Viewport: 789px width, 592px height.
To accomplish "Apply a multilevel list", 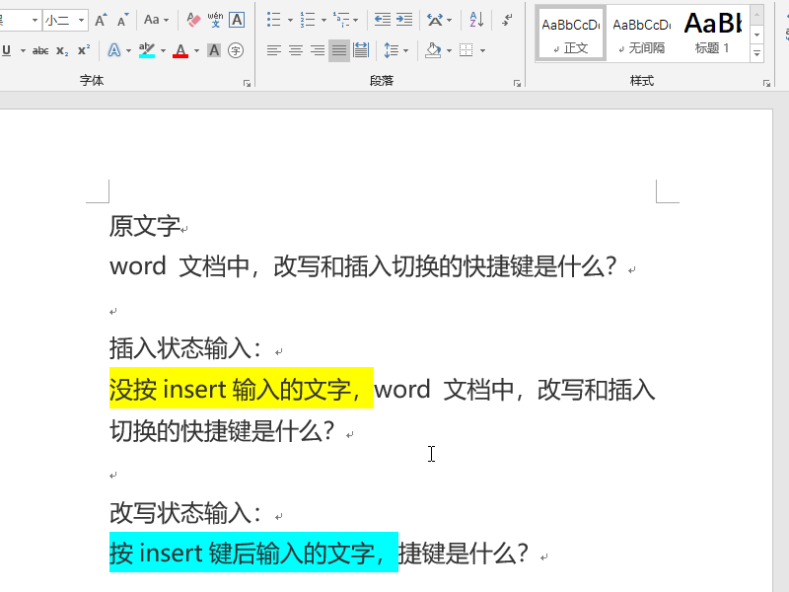I will point(340,20).
